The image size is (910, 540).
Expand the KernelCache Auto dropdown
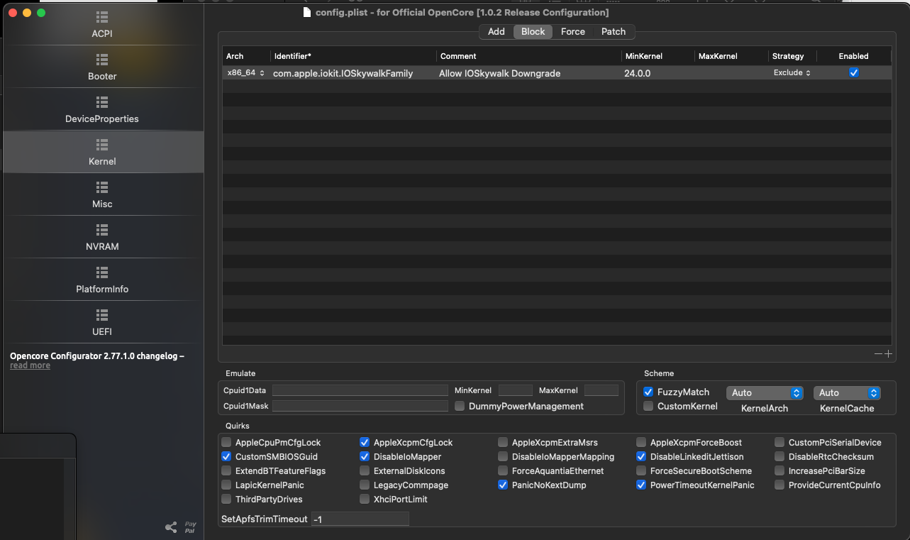[847, 393]
